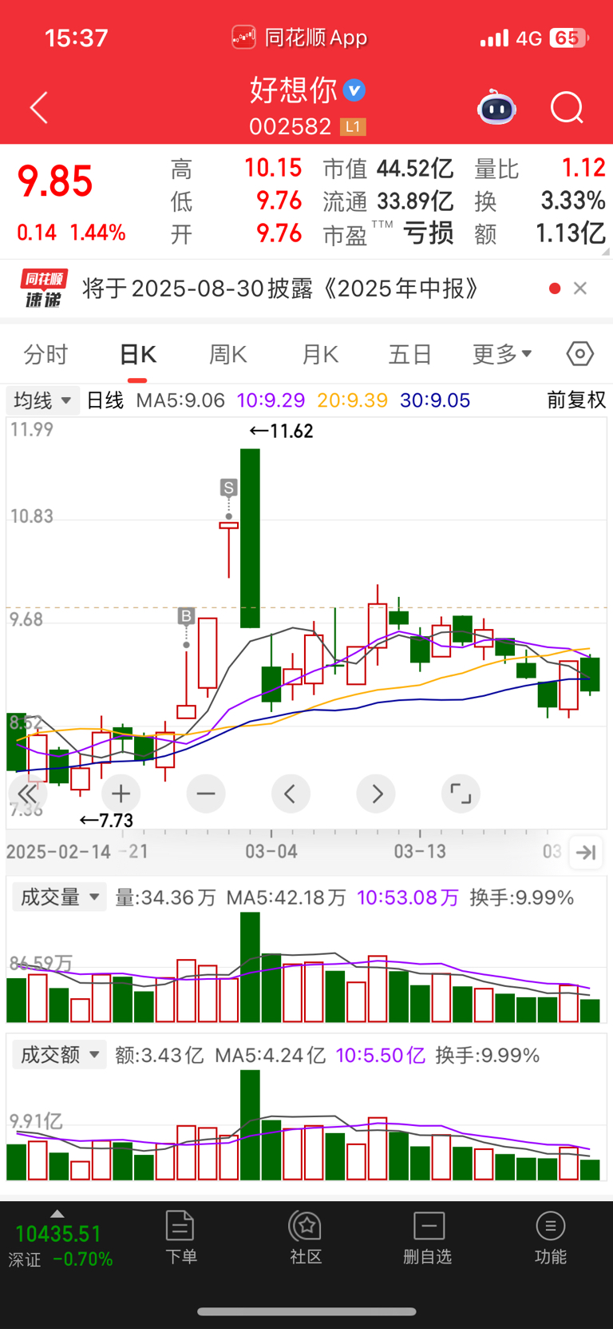Dismiss the 2025年中报 announcement banner
613x1329 pixels.
coord(580,288)
